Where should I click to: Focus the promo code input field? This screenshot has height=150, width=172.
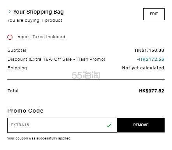click(62, 125)
